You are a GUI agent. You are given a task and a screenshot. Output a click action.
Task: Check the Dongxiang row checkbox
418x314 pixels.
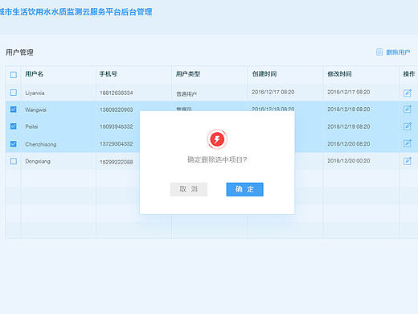coord(14,161)
